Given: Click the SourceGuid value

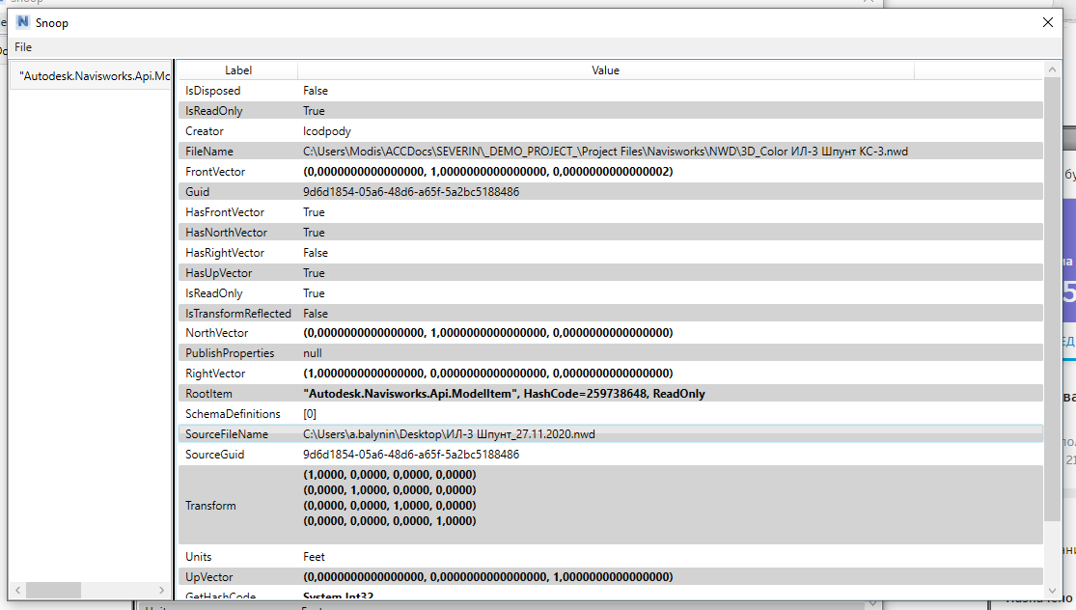Looking at the screenshot, I should coord(411,455).
